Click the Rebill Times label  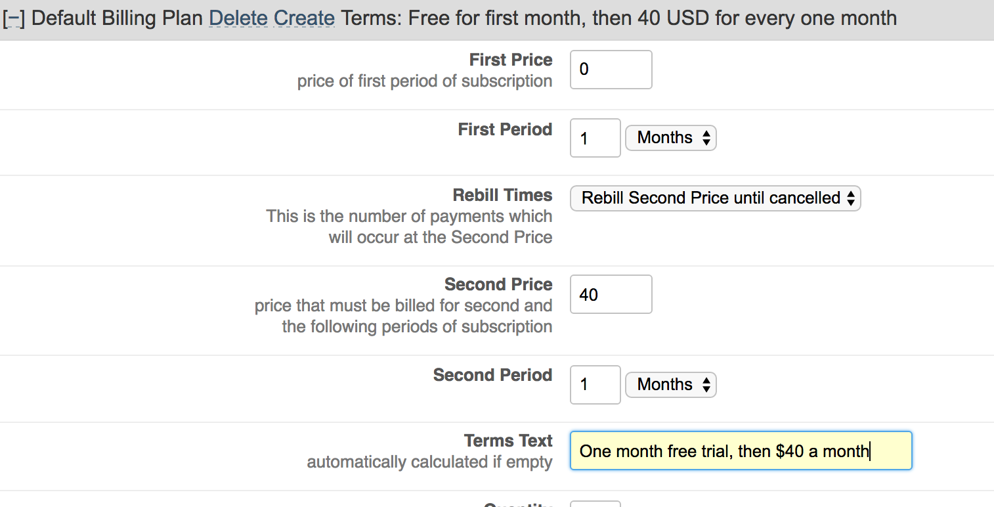click(502, 195)
